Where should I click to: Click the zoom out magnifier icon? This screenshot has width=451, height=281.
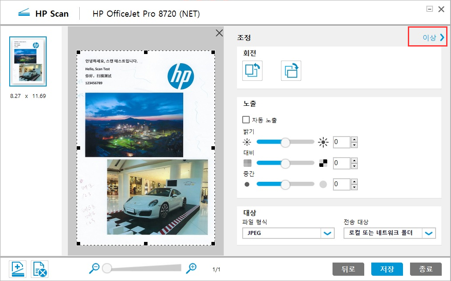click(94, 268)
